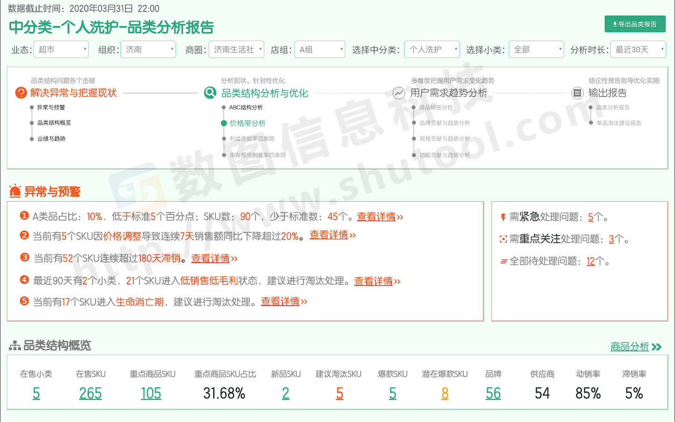Click the orange alarm bell icon
675x422 pixels.
15,191
